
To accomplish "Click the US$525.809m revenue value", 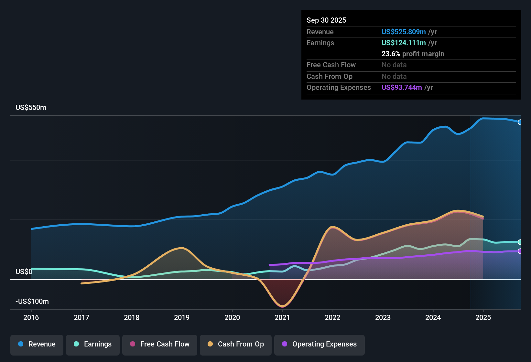I will pos(404,32).
